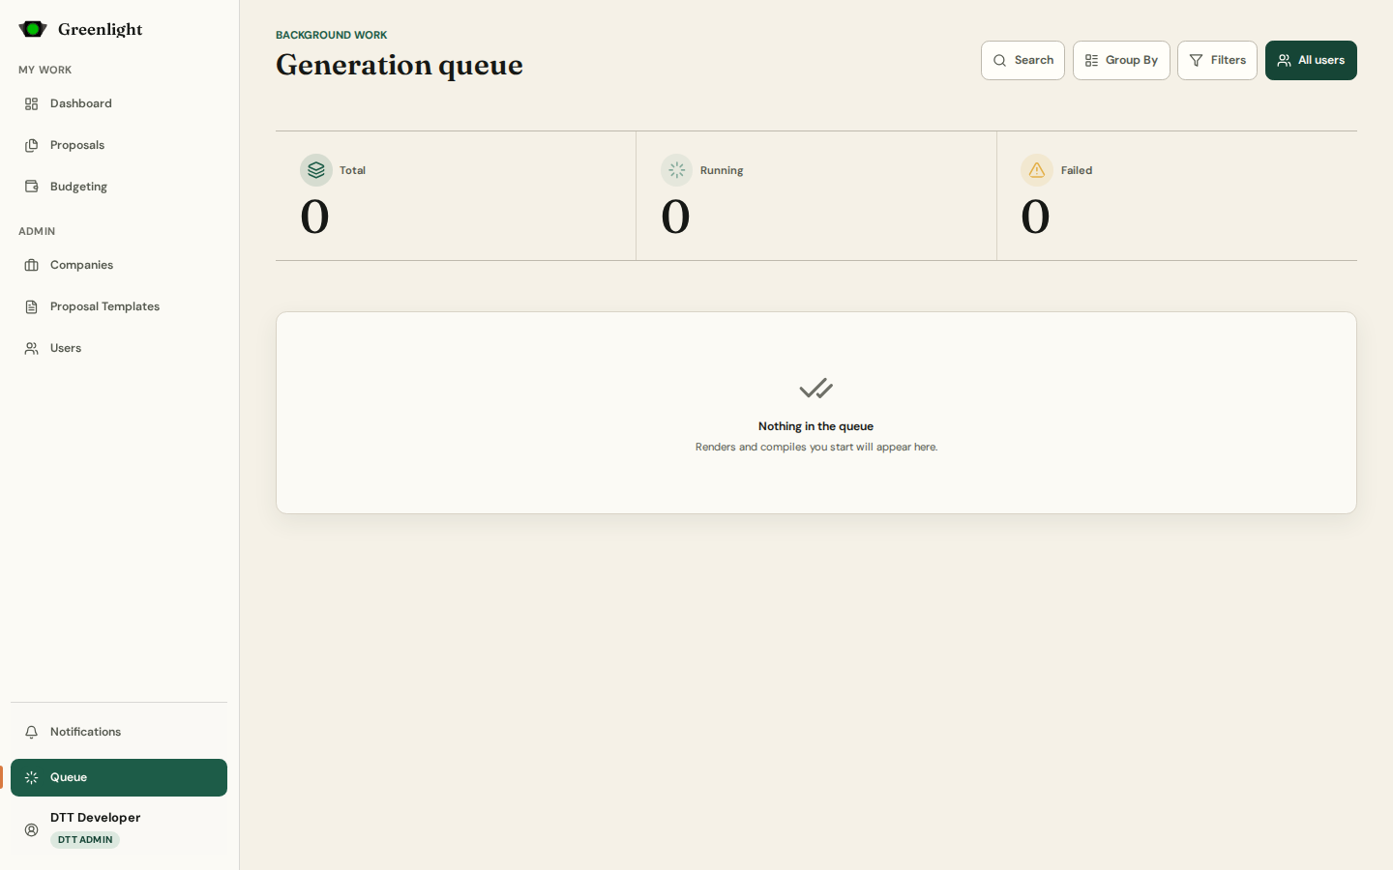The width and height of the screenshot is (1393, 870).
Task: Toggle the All users filter
Action: pos(1311,60)
